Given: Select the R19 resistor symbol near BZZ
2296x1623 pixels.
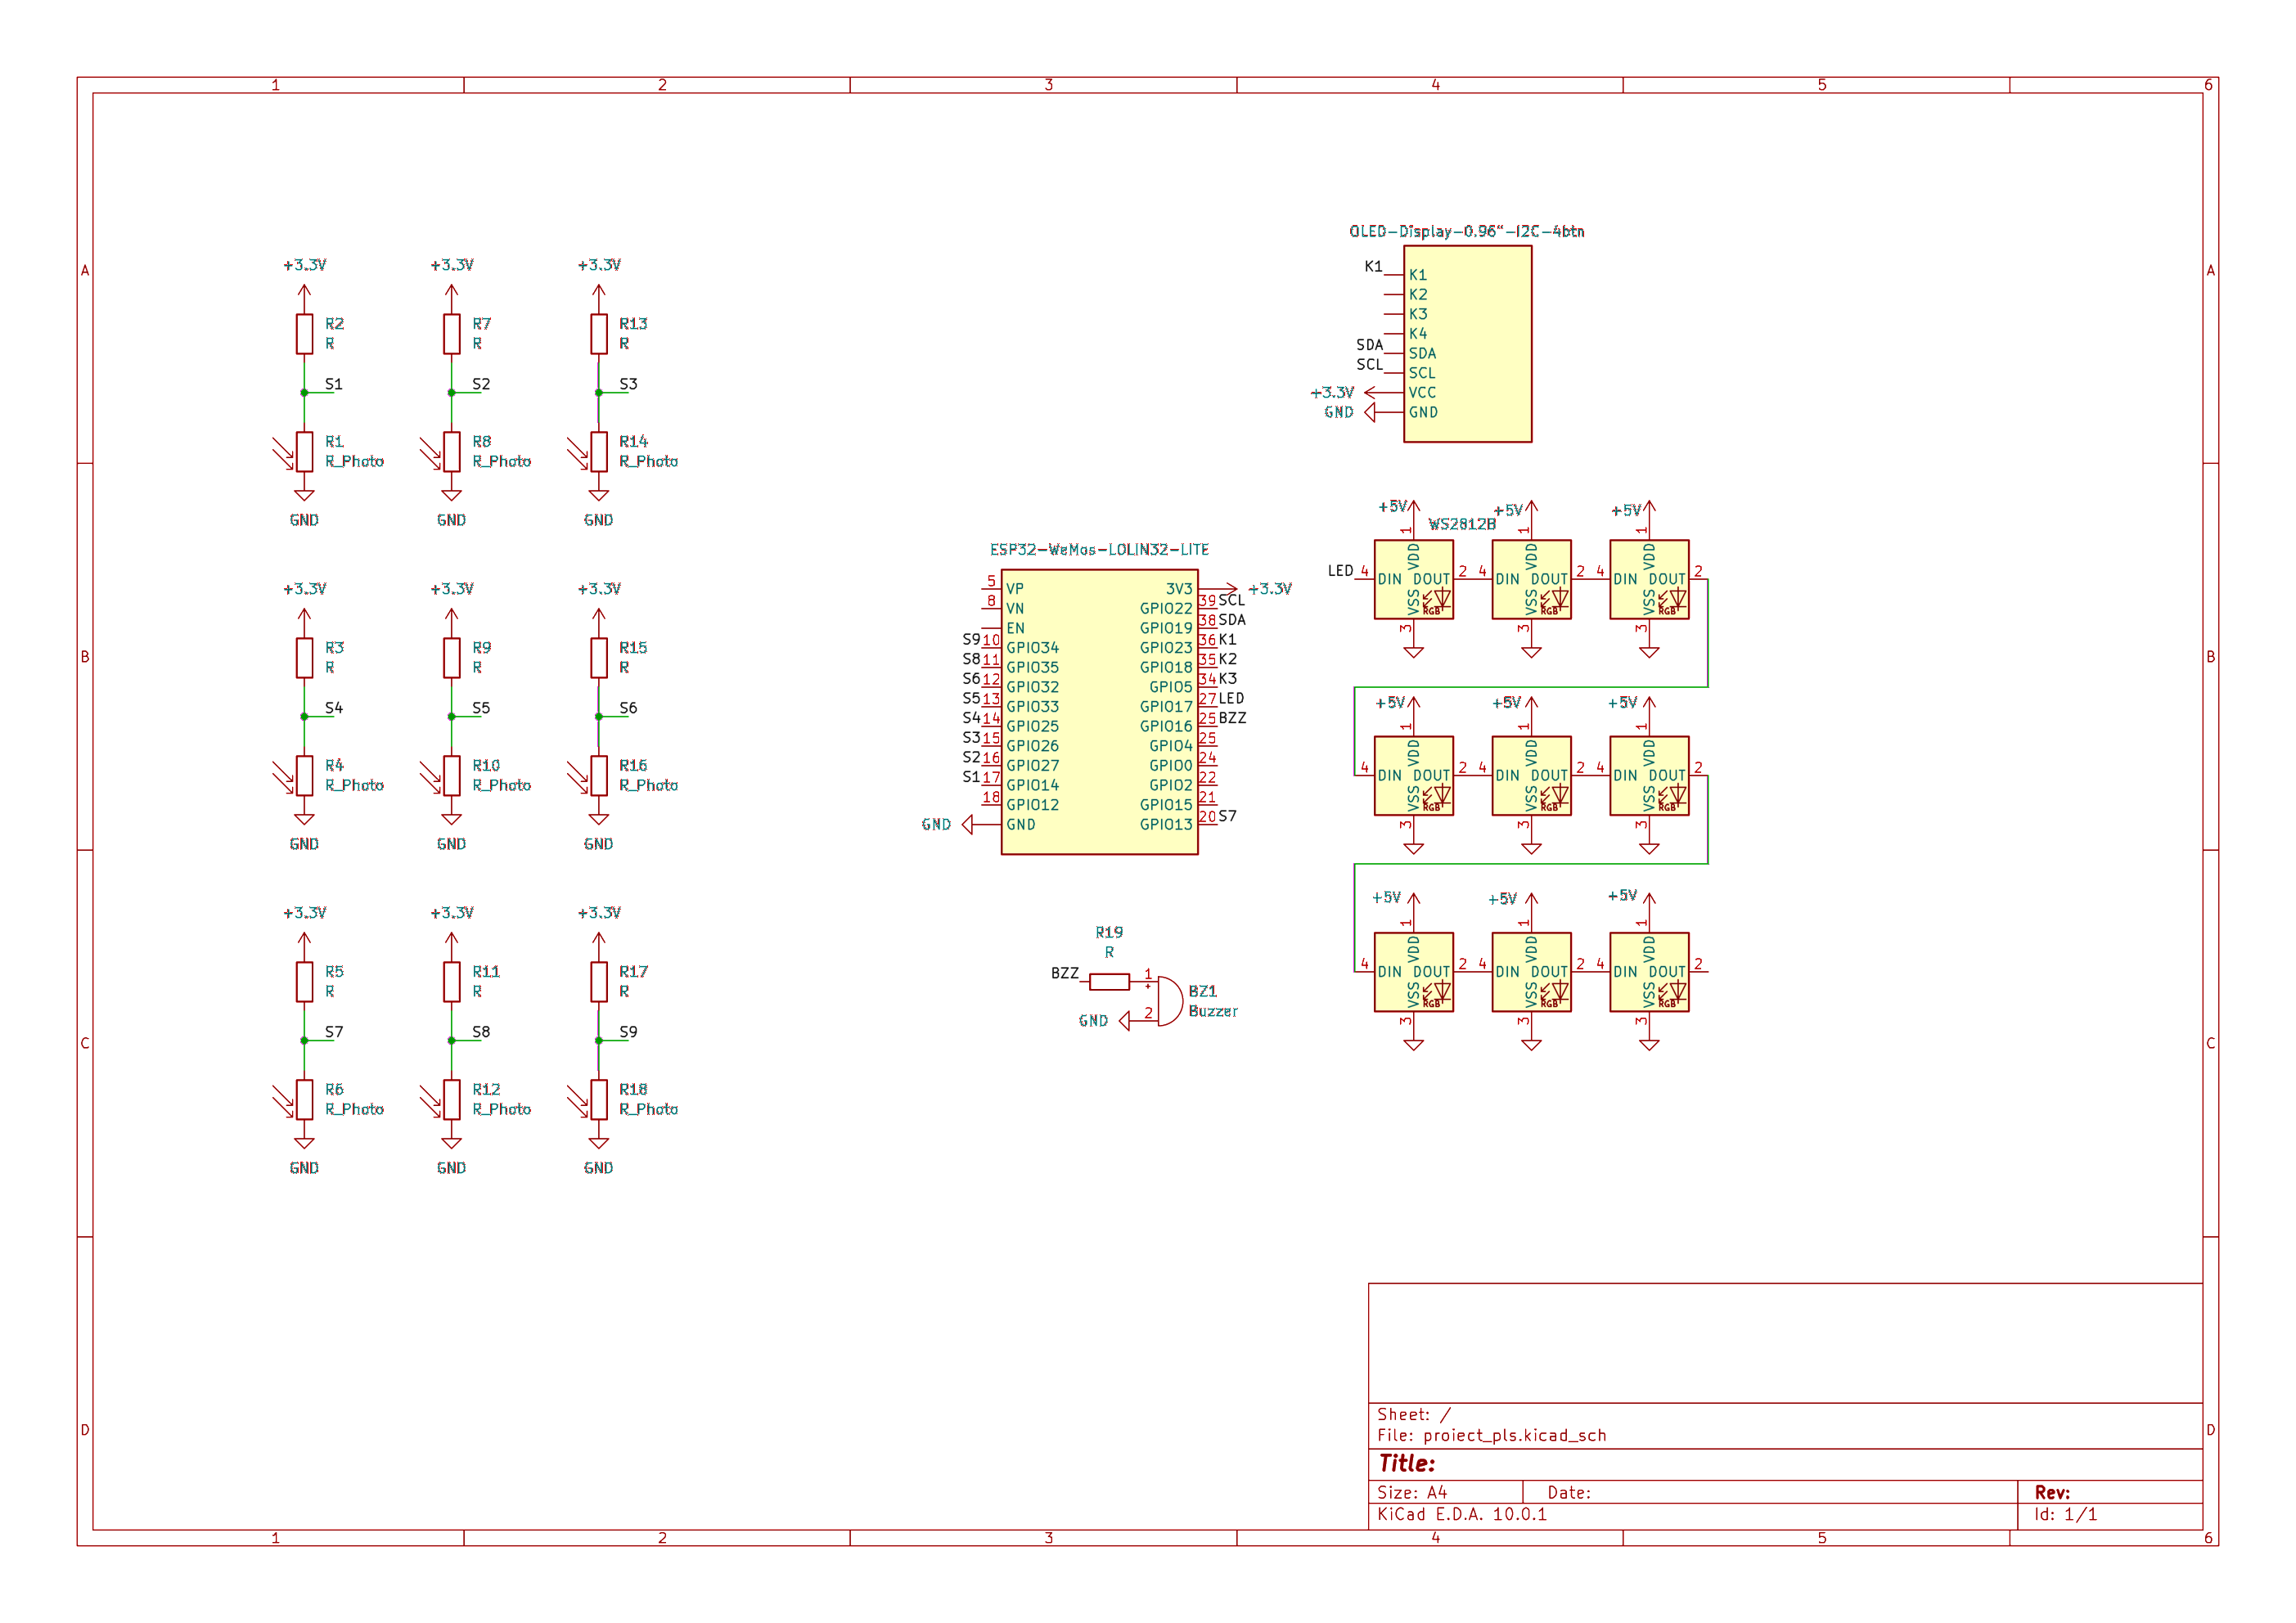Looking at the screenshot, I should tap(1109, 982).
